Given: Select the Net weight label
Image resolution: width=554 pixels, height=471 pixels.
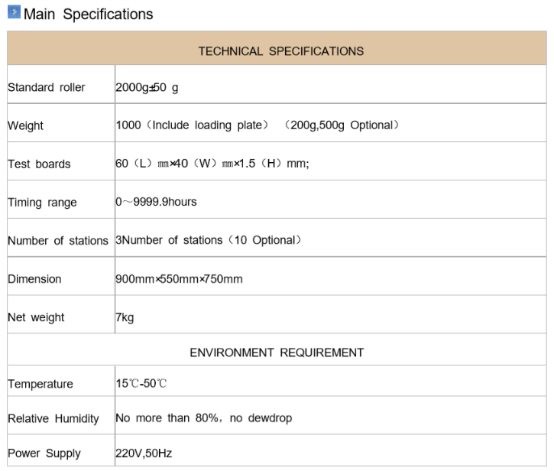Looking at the screenshot, I should (37, 317).
